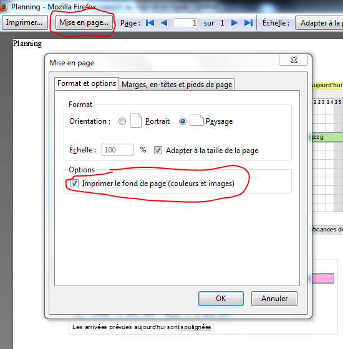
Task: Select the Paysage orientation radio button
Action: click(183, 121)
